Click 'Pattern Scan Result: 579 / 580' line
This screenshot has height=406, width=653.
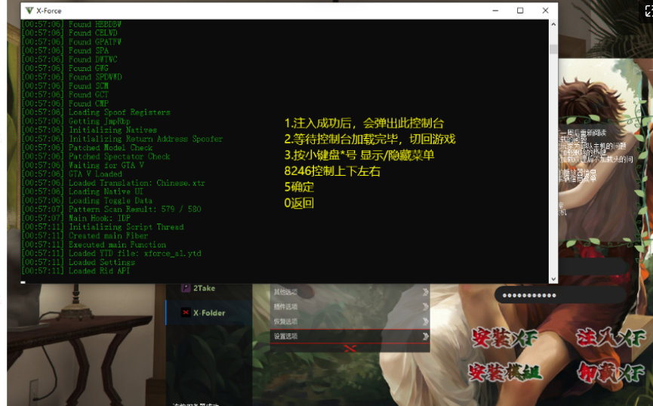pyautogui.click(x=111, y=209)
